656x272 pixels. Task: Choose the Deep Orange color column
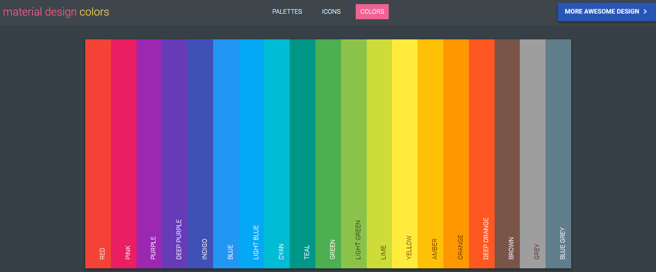(x=482, y=154)
